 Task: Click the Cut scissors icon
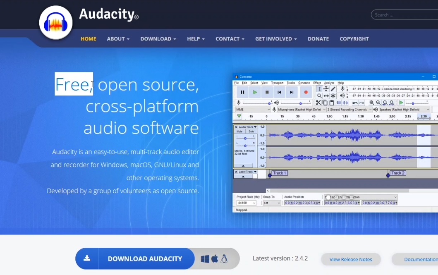(x=318, y=103)
